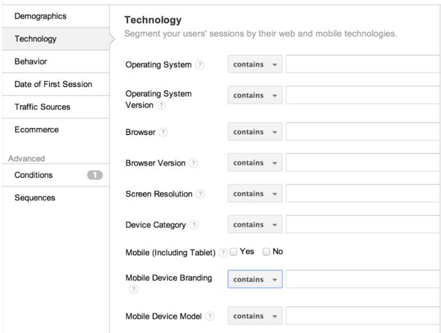
Task: Check the Yes box for Mobile
Action: (x=234, y=252)
